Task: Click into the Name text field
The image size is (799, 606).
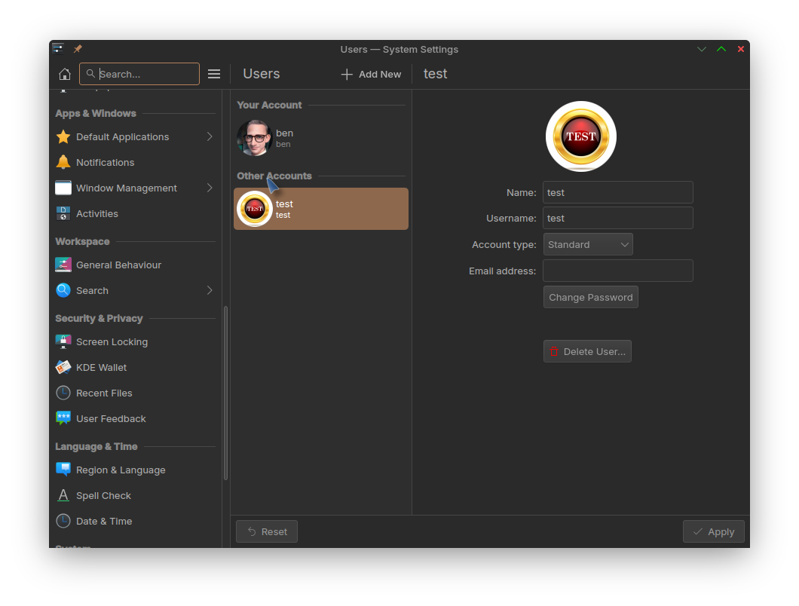Action: coord(617,192)
